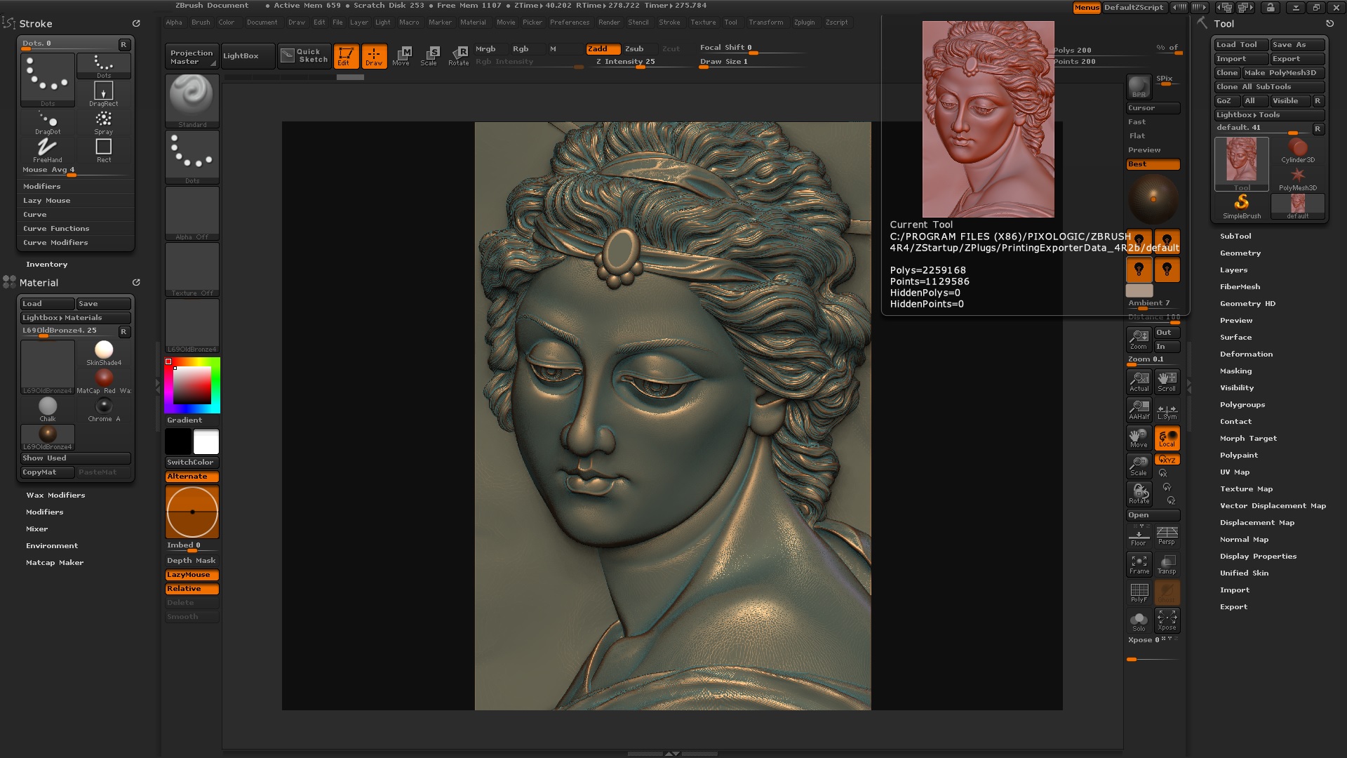
Task: Expand Wax Modifiers under Material
Action: (55, 496)
